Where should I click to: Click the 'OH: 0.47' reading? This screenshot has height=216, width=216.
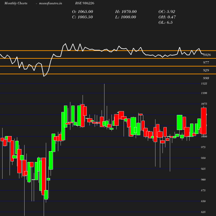pos(167,17)
